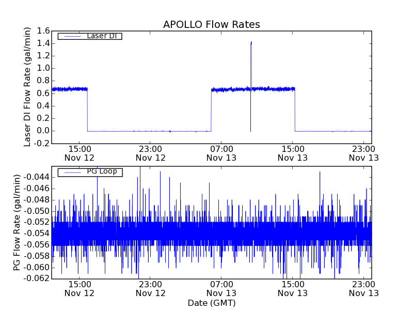Click 23:00 Nov 13 tick under bottom plot

coord(364,288)
